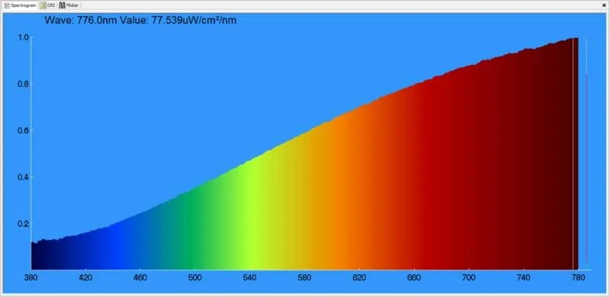Click the 0.2 y-axis label
This screenshot has height=297, width=610.
pyautogui.click(x=23, y=224)
